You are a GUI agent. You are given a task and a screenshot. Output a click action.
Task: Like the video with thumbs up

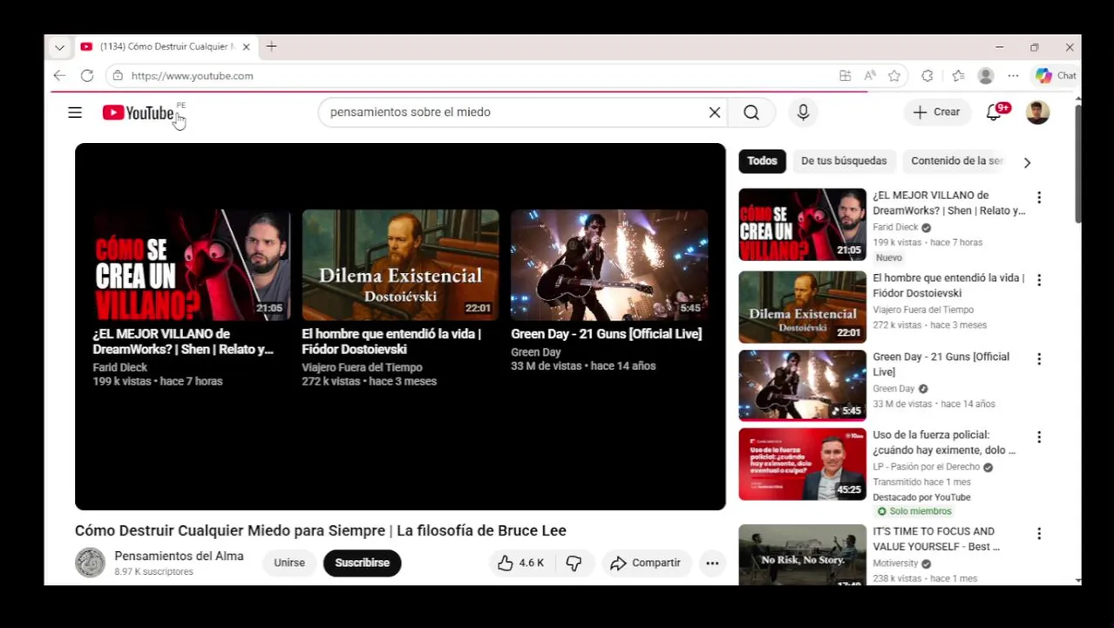coord(520,563)
